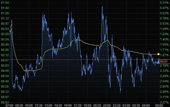Image resolution: width=170 pixels, height=107 pixels.
Task: Click the 91.54 price axis label
Action: [x=5, y=2]
